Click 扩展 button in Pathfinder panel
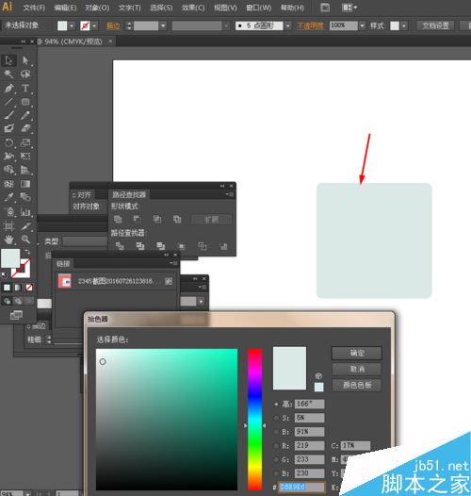This screenshot has width=471, height=496. pos(211,219)
